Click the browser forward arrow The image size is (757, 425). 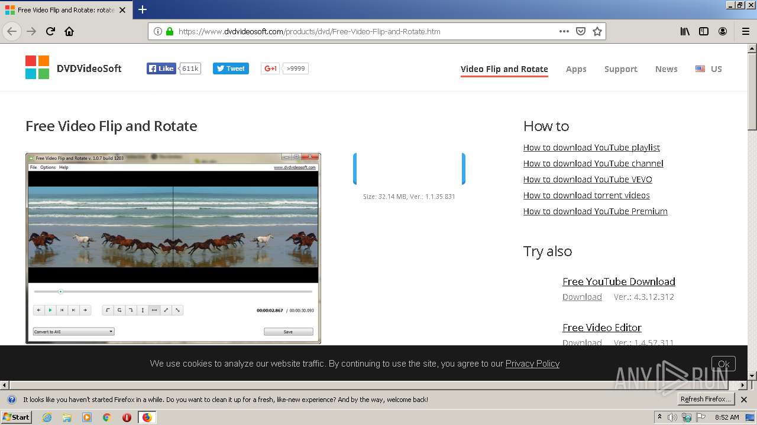(x=31, y=31)
